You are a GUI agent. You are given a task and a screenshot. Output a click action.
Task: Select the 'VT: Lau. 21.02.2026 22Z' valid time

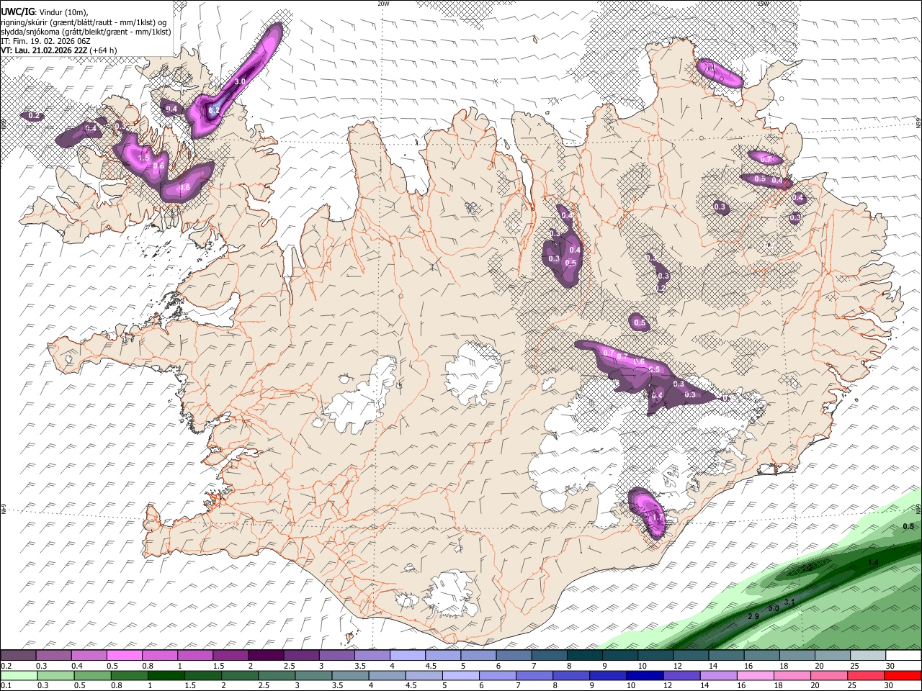click(44, 50)
